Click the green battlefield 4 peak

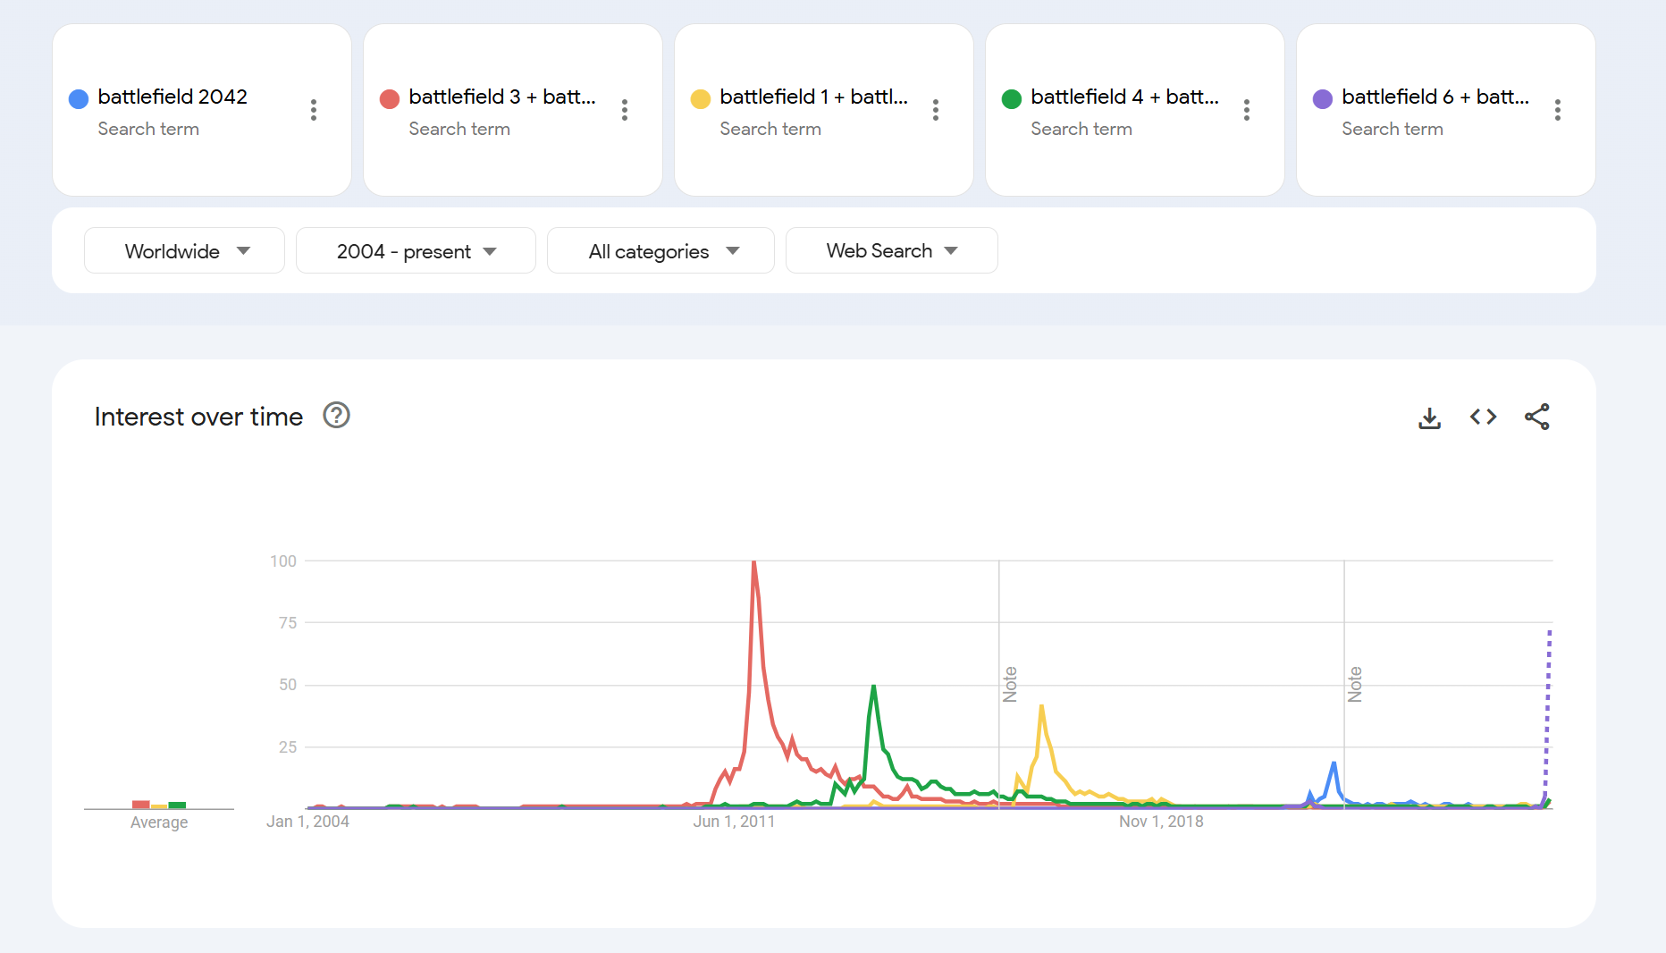coord(873,687)
